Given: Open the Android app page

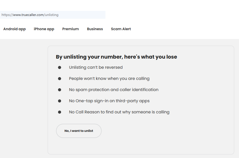Looking at the screenshot, I should (14, 29).
